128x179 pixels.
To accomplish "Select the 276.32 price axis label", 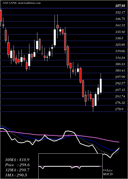I will (120, 103).
